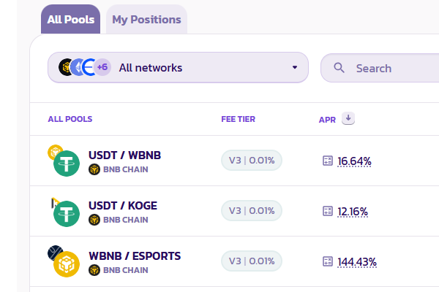
Task: Open the 144.43% APR details link
Action: tap(357, 262)
